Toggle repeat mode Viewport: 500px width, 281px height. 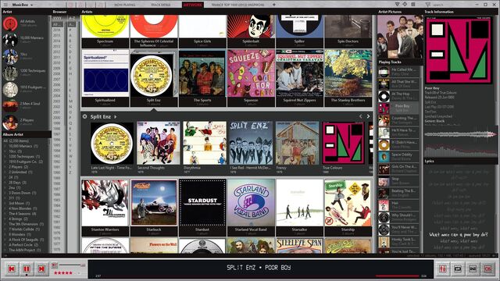[x=458, y=269]
